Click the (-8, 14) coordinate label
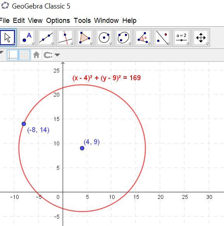224x226 pixels. (x=38, y=130)
